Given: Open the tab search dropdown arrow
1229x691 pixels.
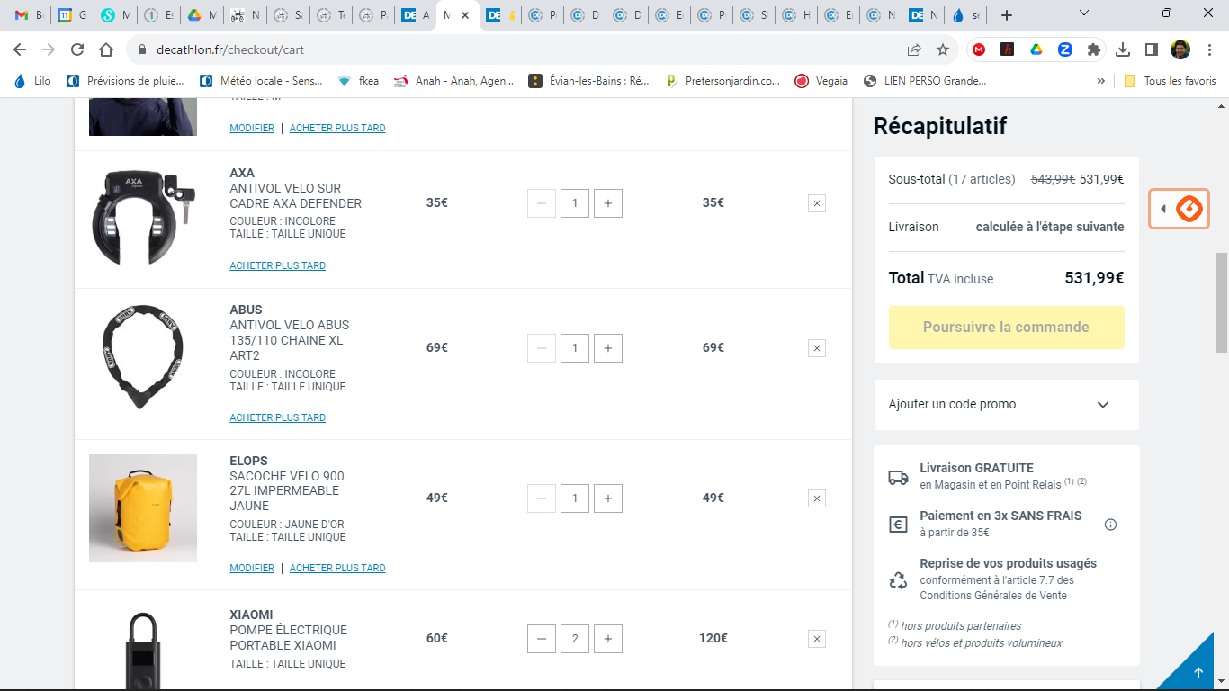Looking at the screenshot, I should pyautogui.click(x=1083, y=14).
